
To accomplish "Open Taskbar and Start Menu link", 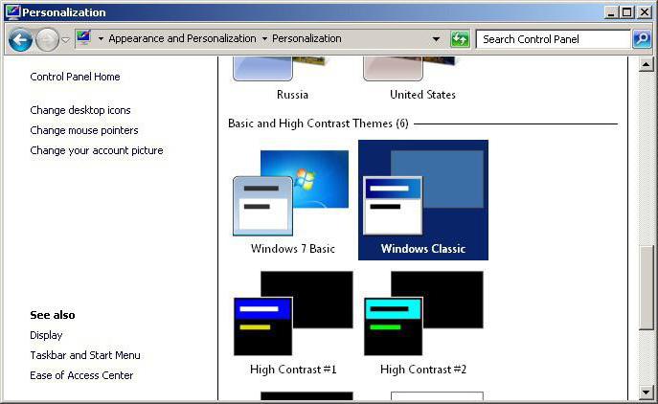I will coord(85,355).
